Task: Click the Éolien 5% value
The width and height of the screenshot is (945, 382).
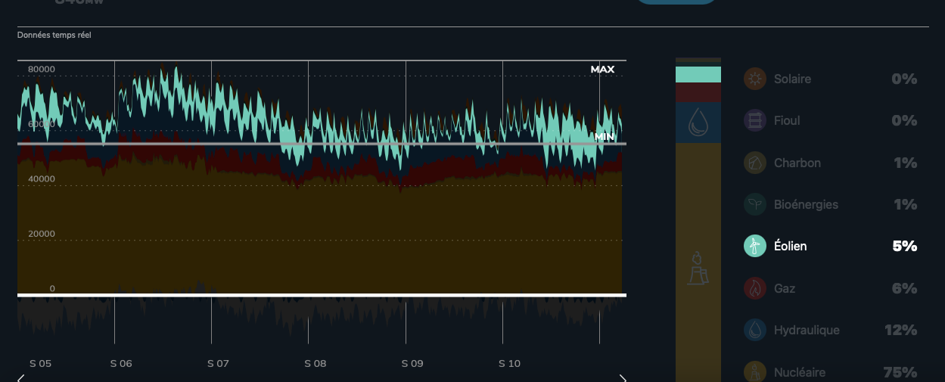Action: pos(904,246)
